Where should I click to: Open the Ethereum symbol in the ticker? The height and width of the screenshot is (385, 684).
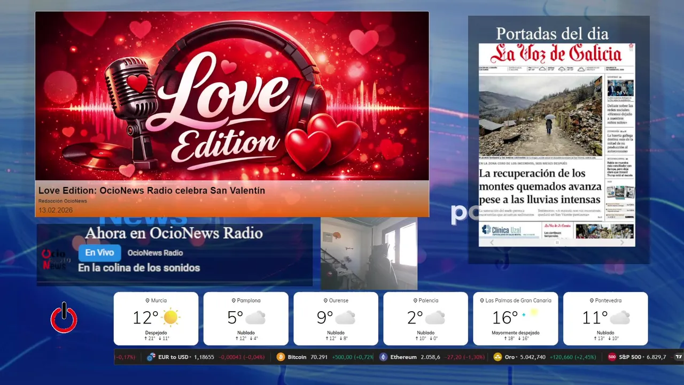[403, 357]
